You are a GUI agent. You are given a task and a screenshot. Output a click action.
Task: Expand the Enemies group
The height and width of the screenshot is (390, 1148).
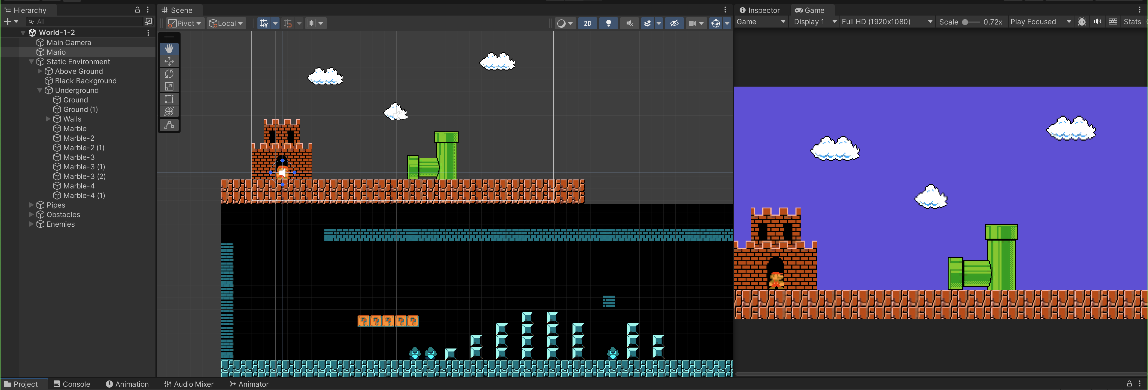[31, 224]
